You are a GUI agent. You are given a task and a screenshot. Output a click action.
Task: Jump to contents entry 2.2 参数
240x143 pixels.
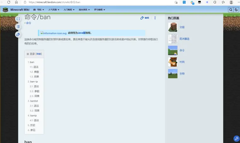coord(35,91)
